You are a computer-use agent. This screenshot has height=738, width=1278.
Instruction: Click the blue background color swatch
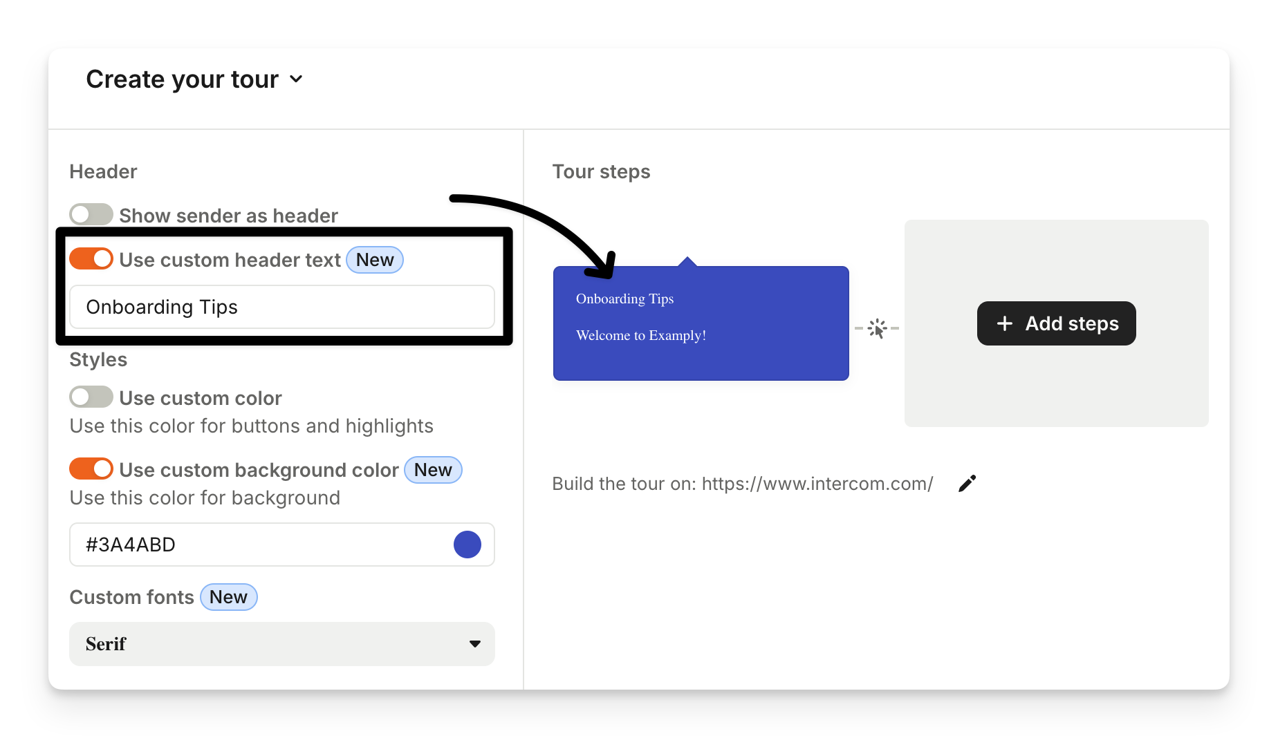click(467, 545)
